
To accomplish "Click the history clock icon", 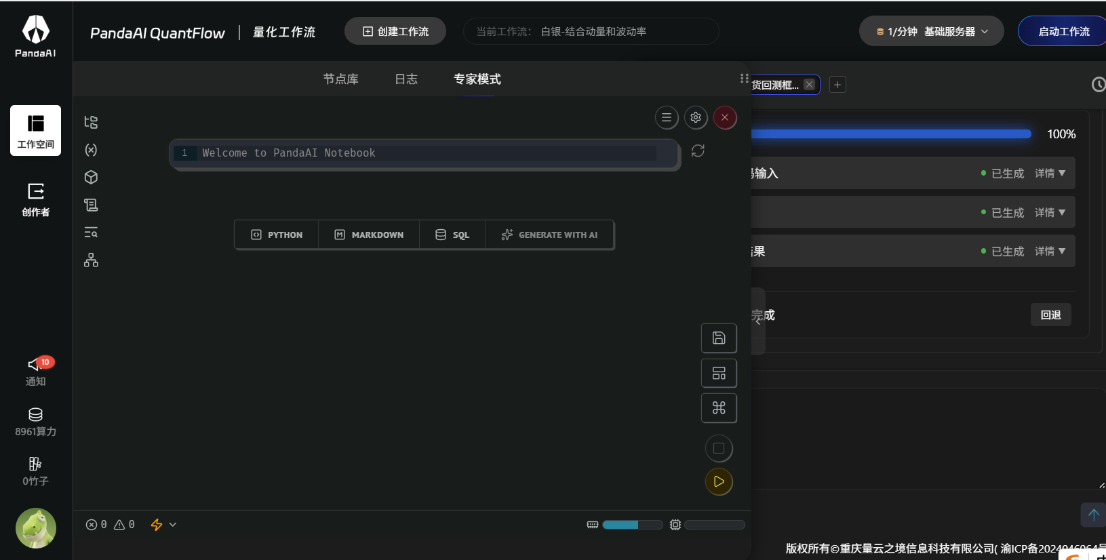I will [1099, 85].
